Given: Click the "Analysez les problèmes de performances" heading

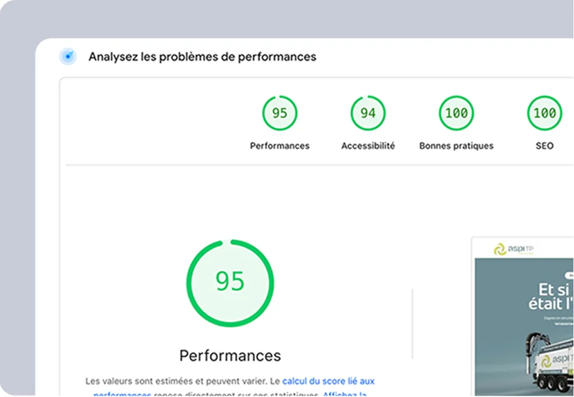Looking at the screenshot, I should click(202, 57).
